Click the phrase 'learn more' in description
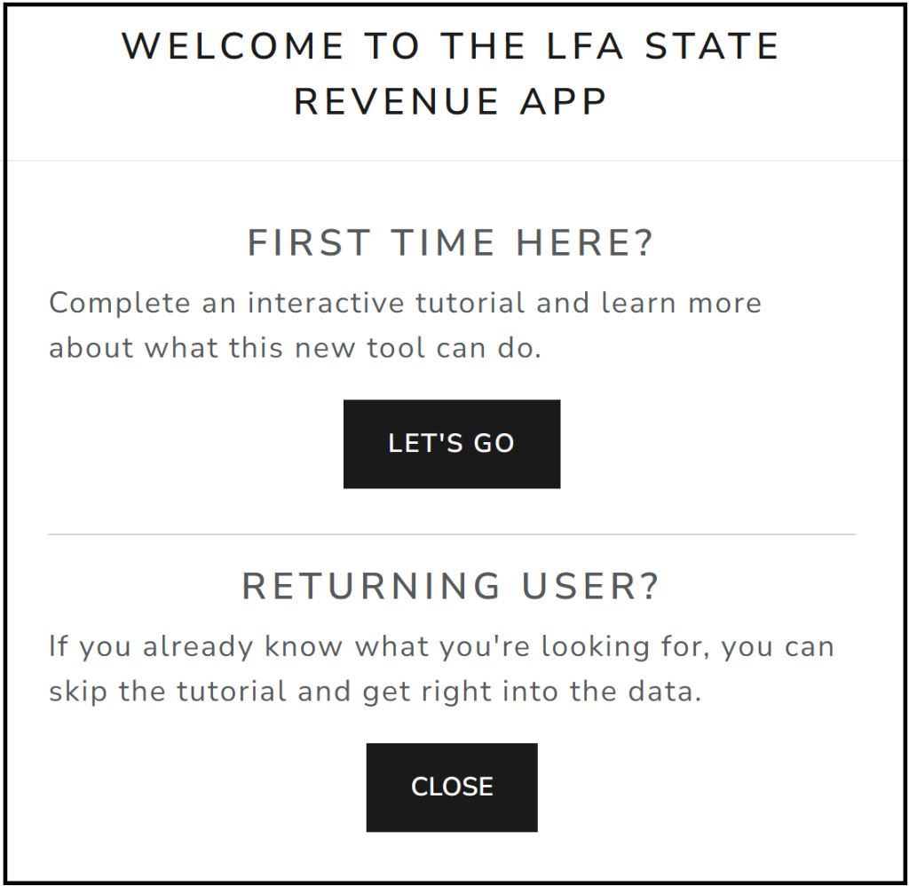909x886 pixels. click(682, 303)
